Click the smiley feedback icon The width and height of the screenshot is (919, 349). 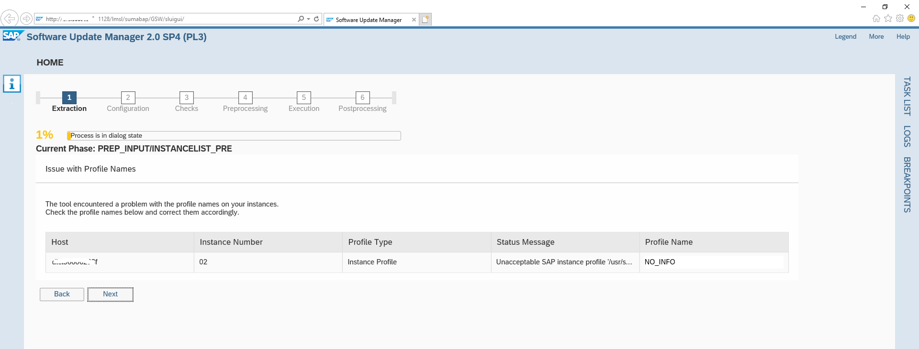(911, 18)
